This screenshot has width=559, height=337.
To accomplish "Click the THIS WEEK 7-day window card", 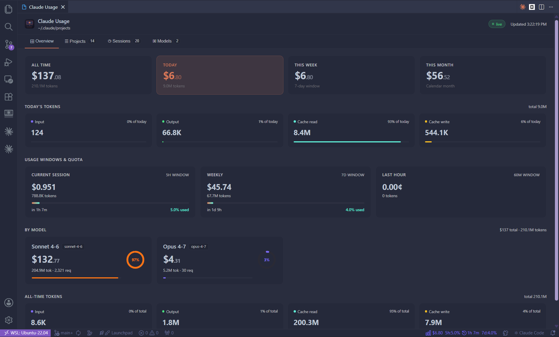I will pos(351,75).
